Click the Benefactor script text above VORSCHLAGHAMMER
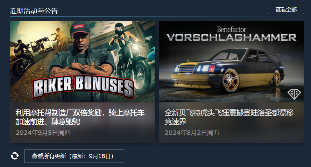 click(x=231, y=30)
